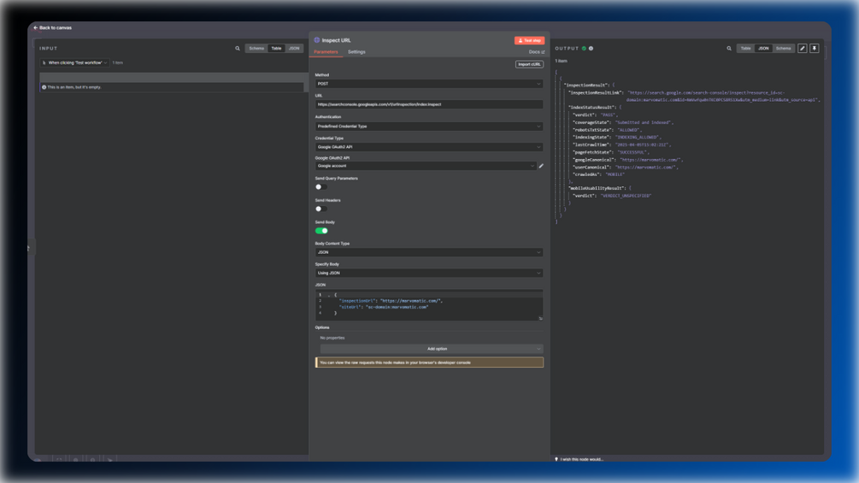
Task: Open the Body Content Type dropdown
Action: pyautogui.click(x=429, y=252)
